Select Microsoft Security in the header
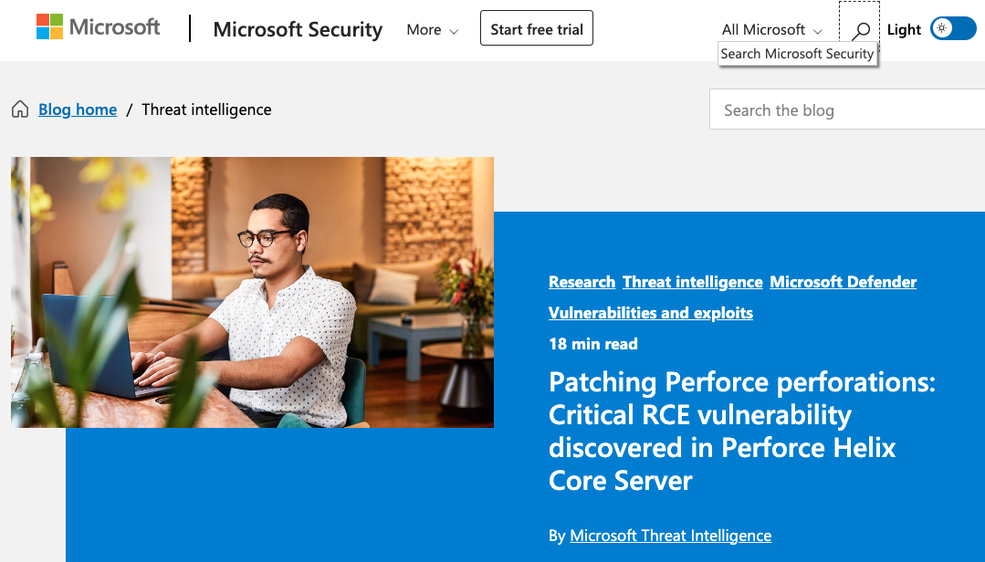Image resolution: width=985 pixels, height=562 pixels. click(298, 30)
